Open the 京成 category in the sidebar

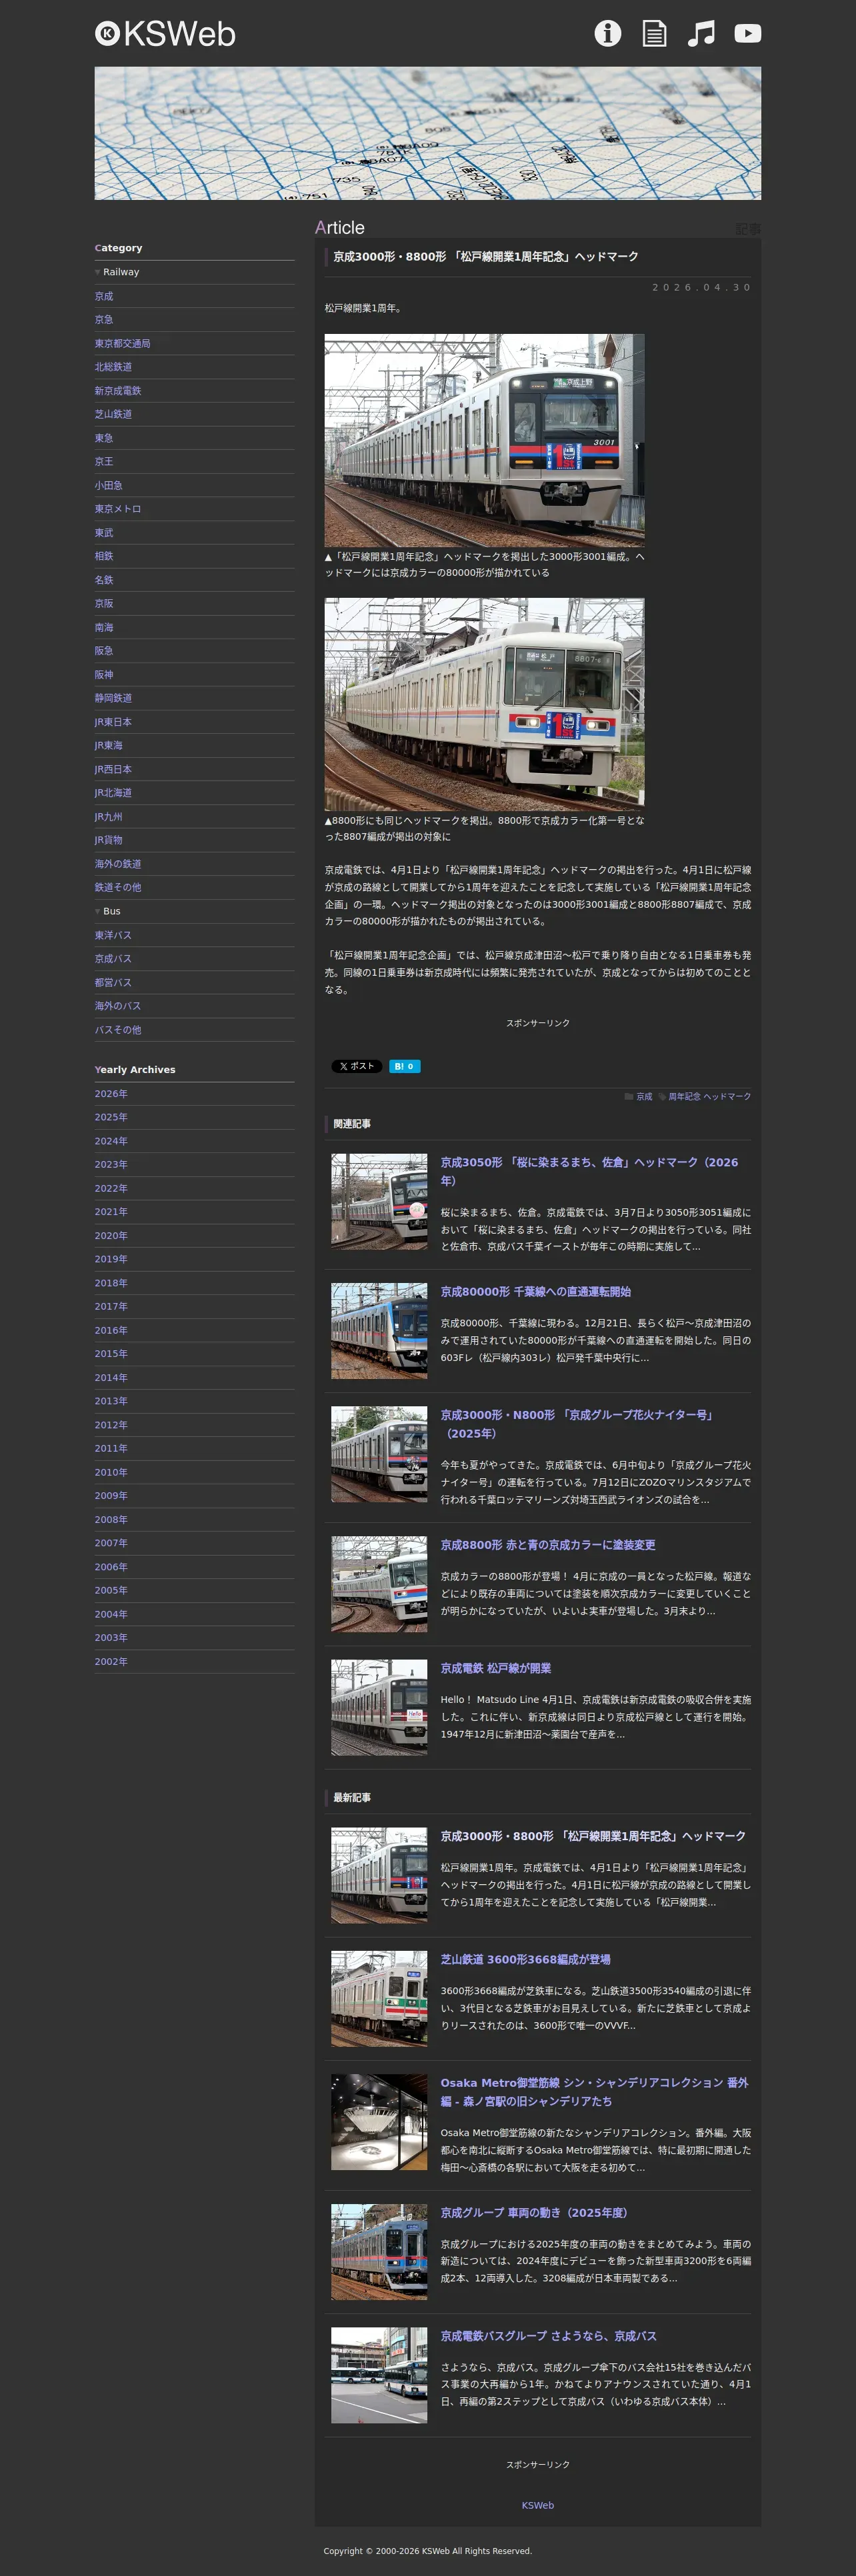[104, 296]
